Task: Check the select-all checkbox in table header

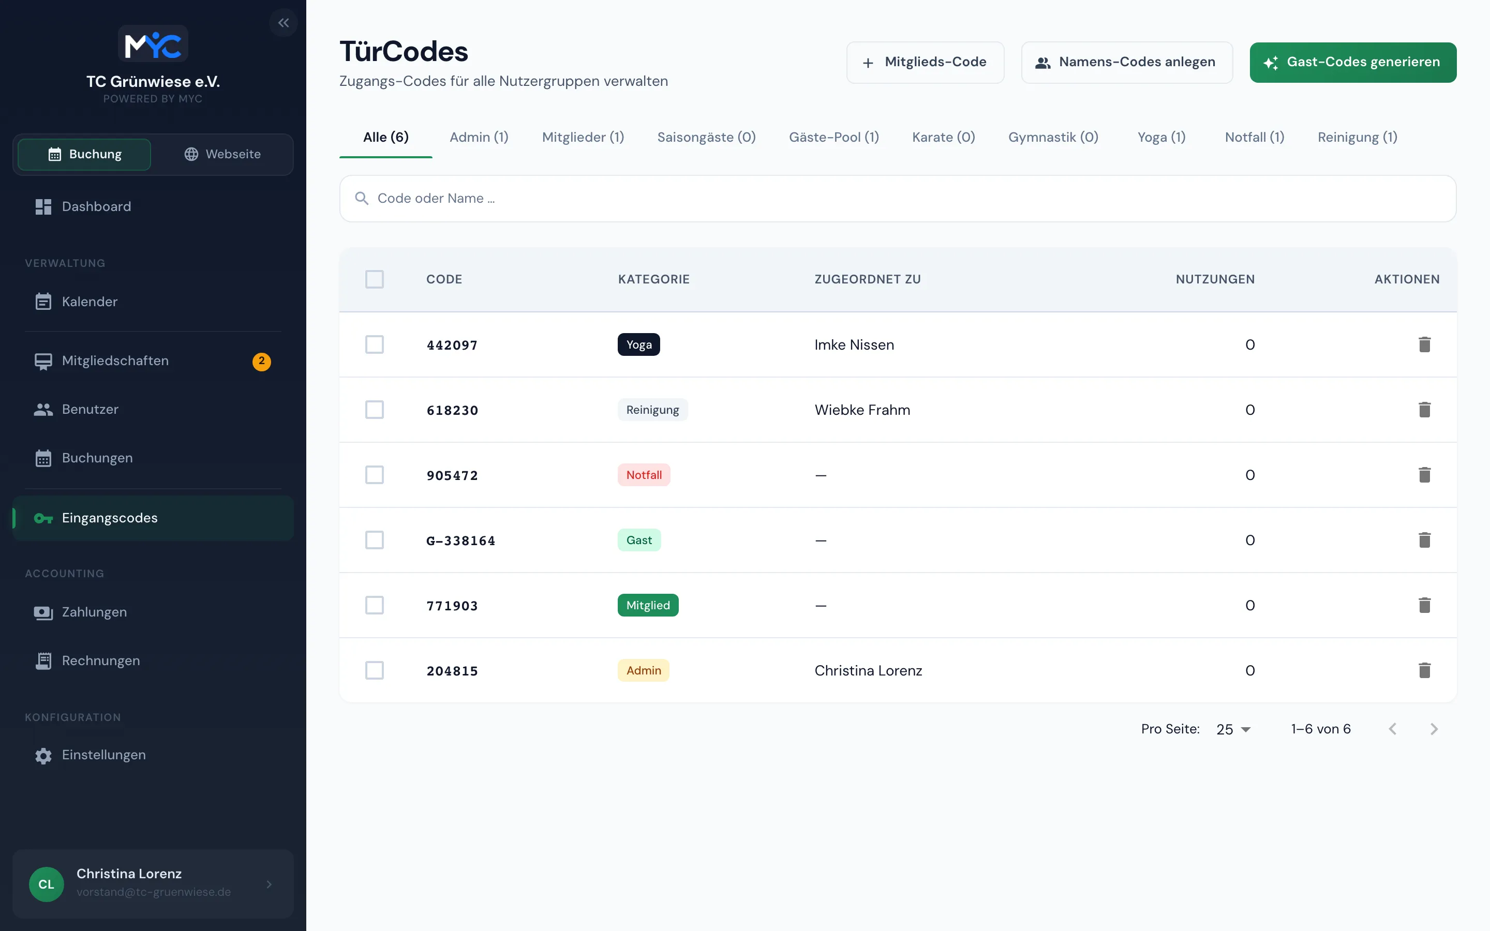Action: point(375,279)
